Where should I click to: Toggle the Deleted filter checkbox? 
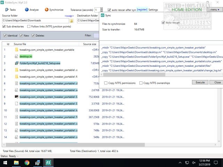pyautogui.click(x=33, y=35)
